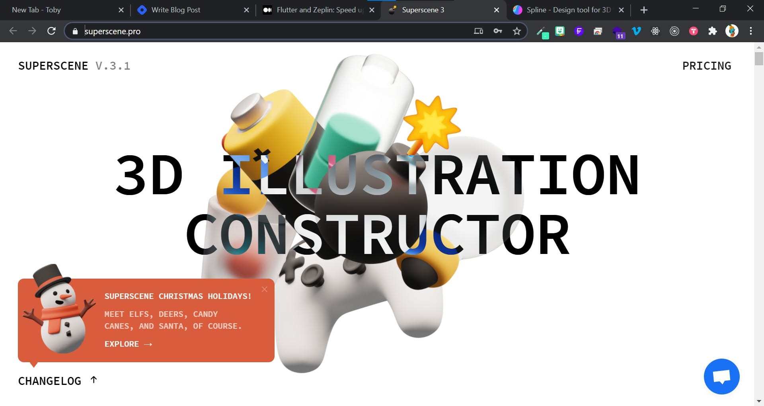Close the Superscene 3 tab
This screenshot has width=764, height=406.
(x=497, y=10)
